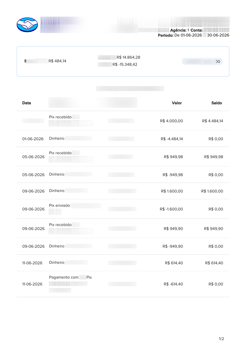Click the R$ -15.348,42 total exits amount
This screenshot has height=348, width=246.
point(125,65)
